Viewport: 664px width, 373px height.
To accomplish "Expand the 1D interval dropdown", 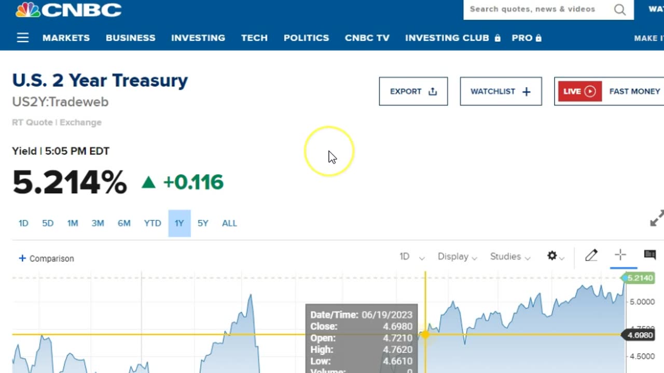I will click(412, 256).
